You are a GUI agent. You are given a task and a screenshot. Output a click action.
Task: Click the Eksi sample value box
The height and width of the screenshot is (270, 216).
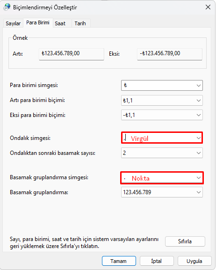[170, 54]
